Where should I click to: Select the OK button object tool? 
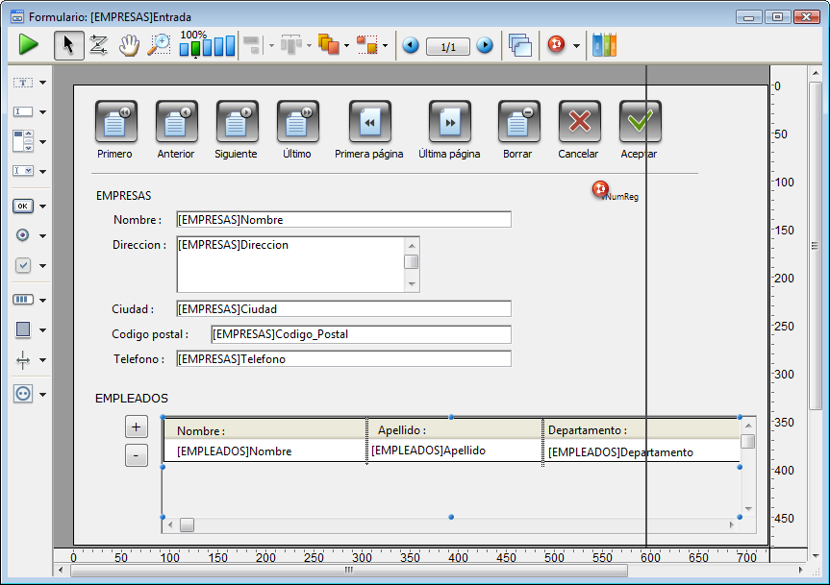[23, 206]
